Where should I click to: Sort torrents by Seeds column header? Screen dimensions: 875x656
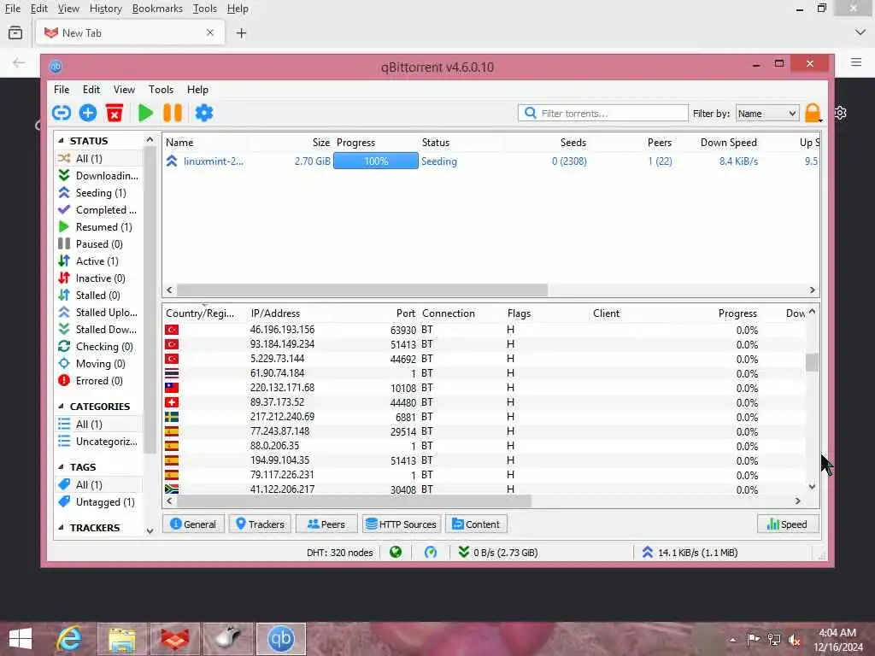(x=573, y=143)
